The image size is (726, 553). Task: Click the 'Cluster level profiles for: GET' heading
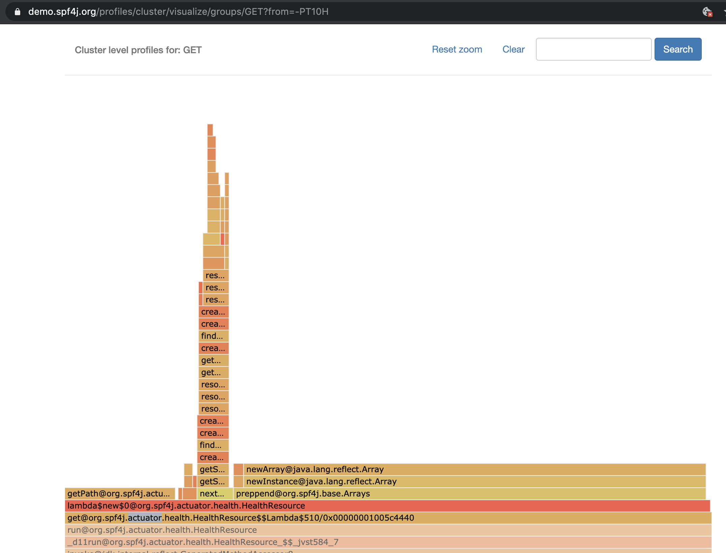coord(138,50)
